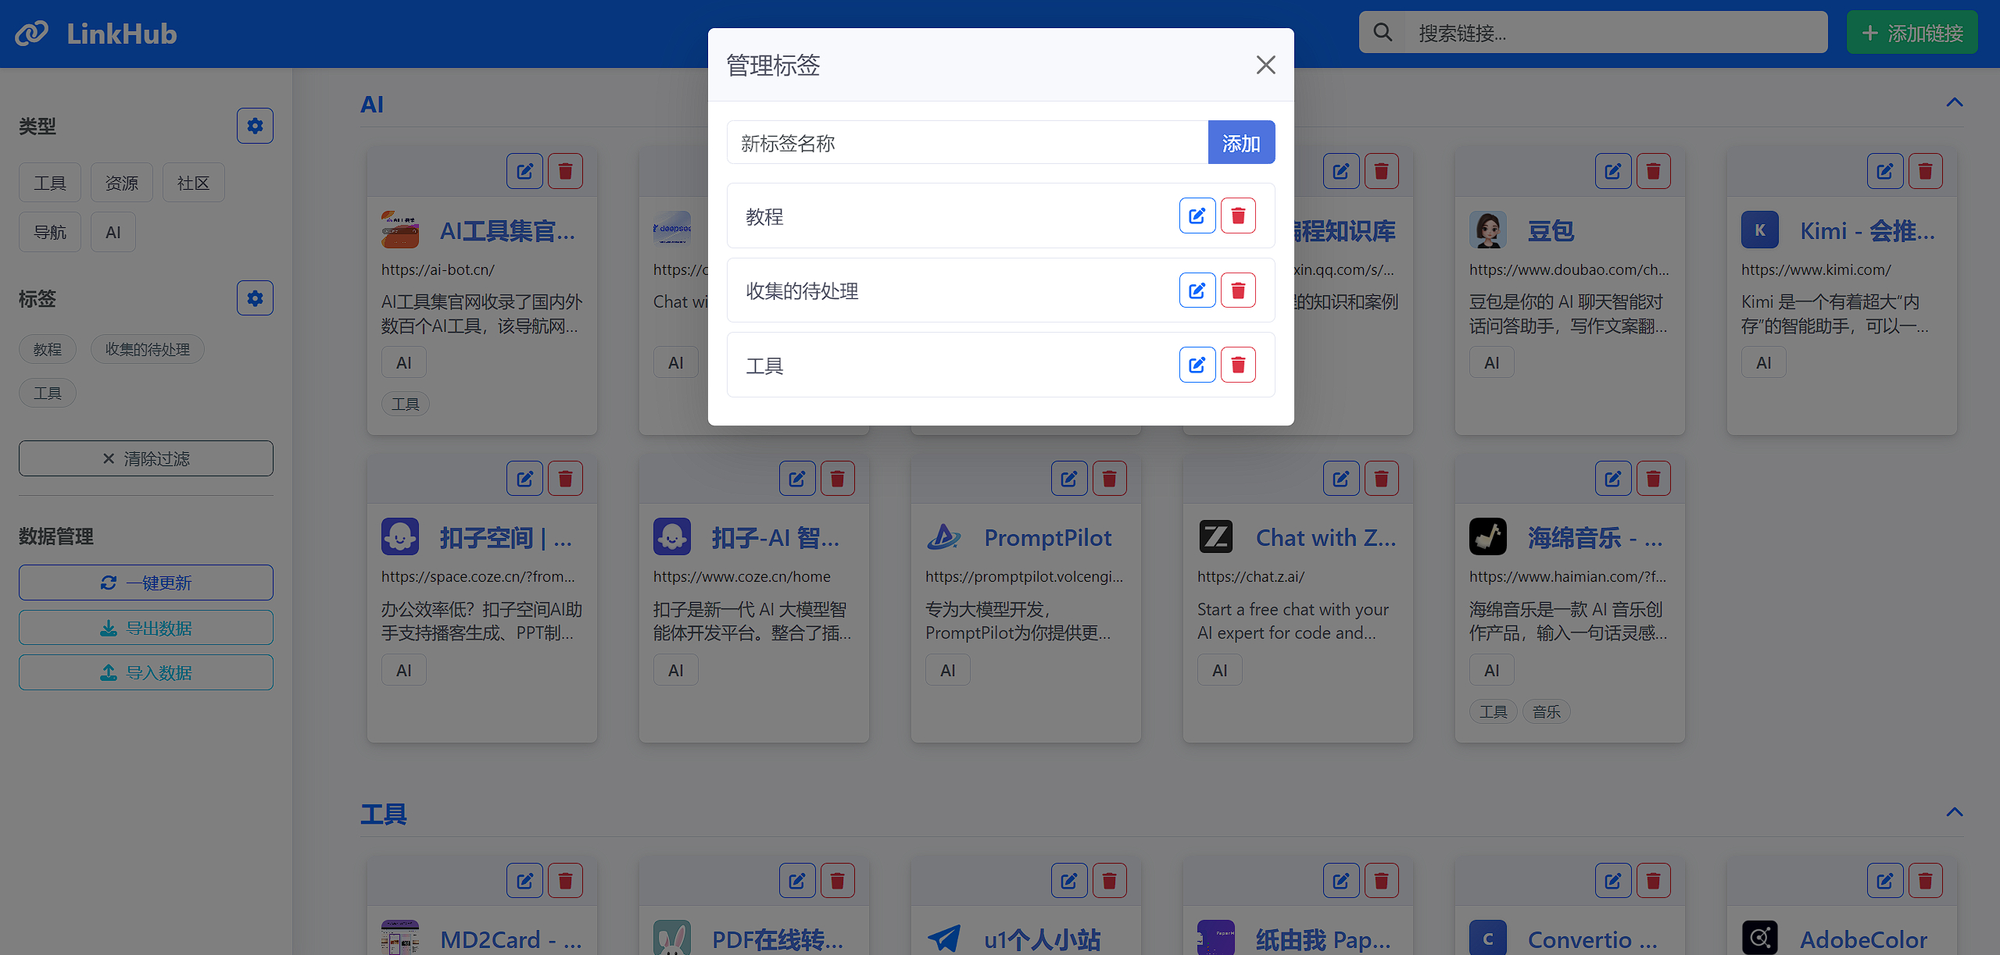Screen dimensions: 2000x955
Task: Delete the AI工具集官 card
Action: tap(566, 171)
